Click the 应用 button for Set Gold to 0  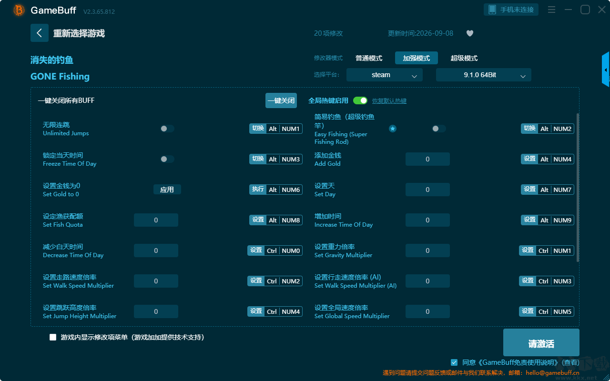[x=167, y=190]
